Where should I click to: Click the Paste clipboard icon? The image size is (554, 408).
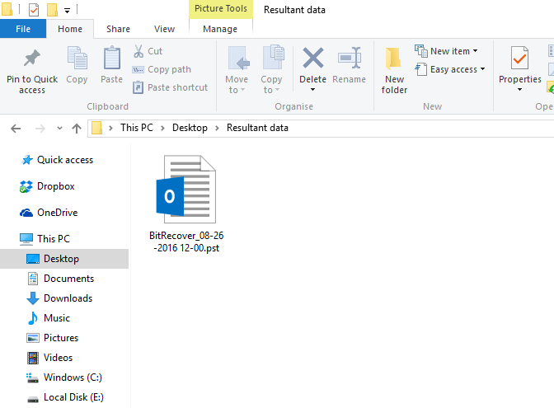click(x=111, y=58)
